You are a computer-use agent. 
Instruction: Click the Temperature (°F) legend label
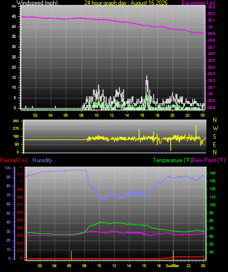pyautogui.click(x=172, y=160)
